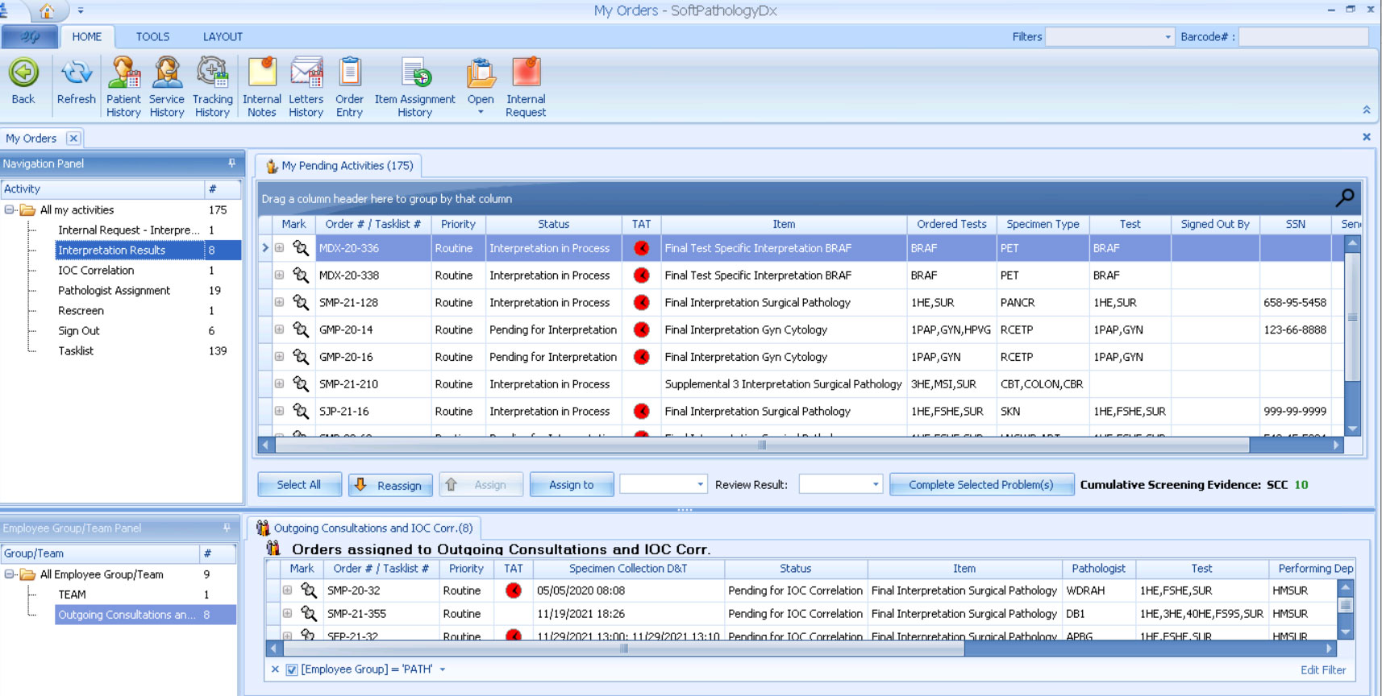Select Pathologist Assignment in navigation tree
This screenshot has height=696, width=1382.
click(114, 291)
